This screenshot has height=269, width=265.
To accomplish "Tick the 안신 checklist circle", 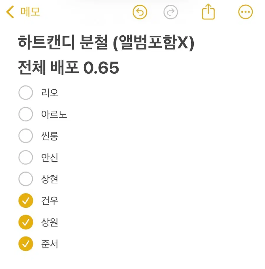I will coord(26,157).
